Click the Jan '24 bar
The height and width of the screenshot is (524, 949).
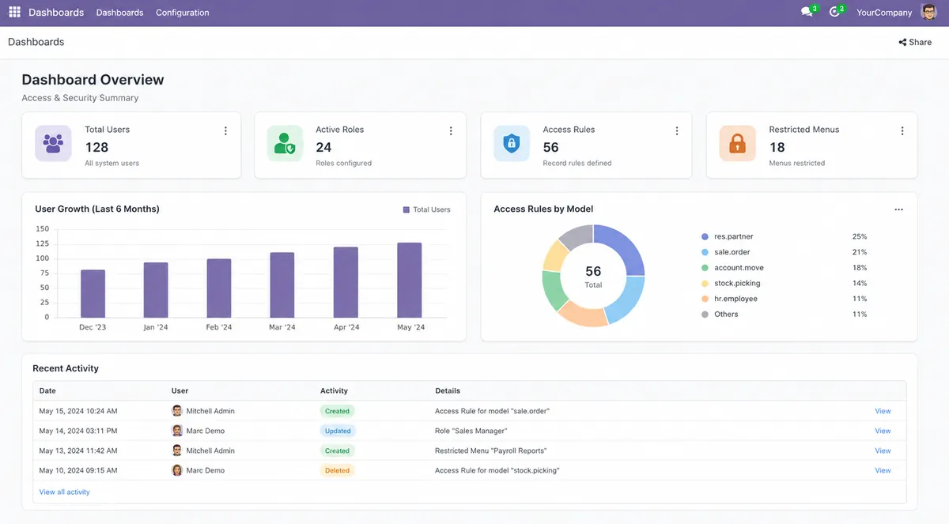coord(156,290)
